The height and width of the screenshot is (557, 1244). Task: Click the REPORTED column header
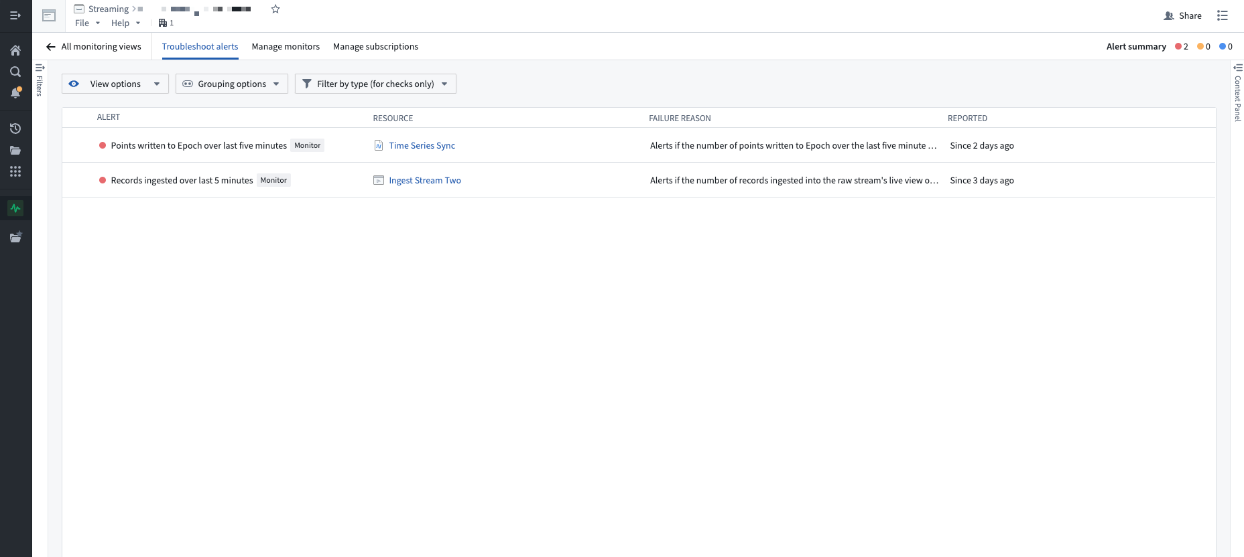click(967, 118)
